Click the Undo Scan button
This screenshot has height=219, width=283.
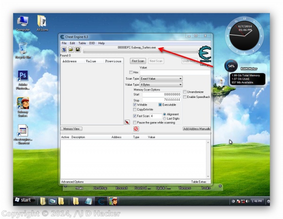click(x=190, y=61)
